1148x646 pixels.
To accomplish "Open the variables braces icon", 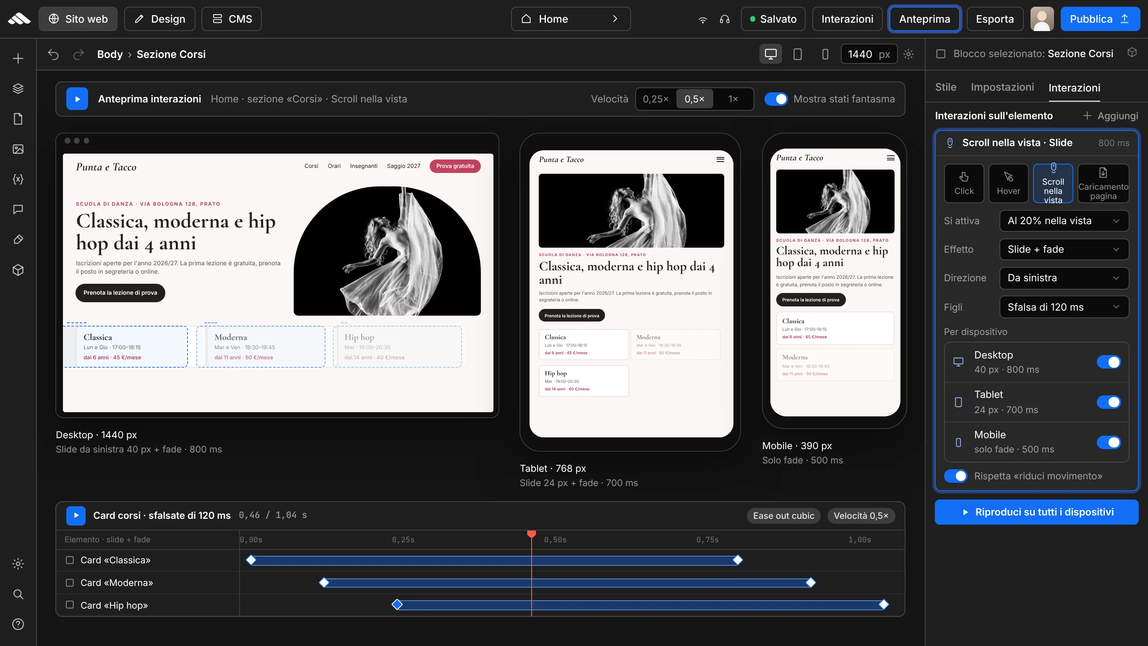I will click(x=18, y=179).
